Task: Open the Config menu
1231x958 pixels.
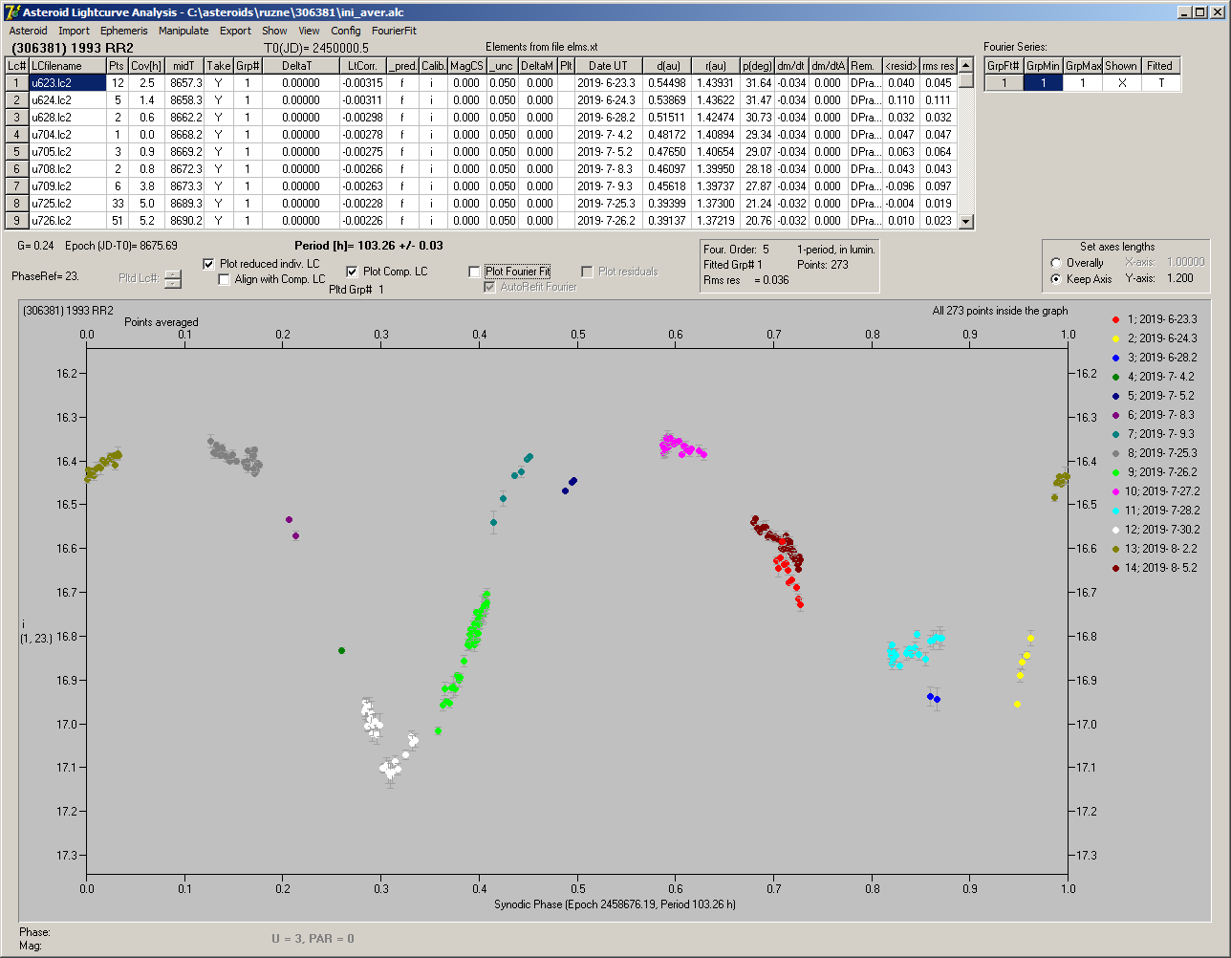Action: (346, 31)
